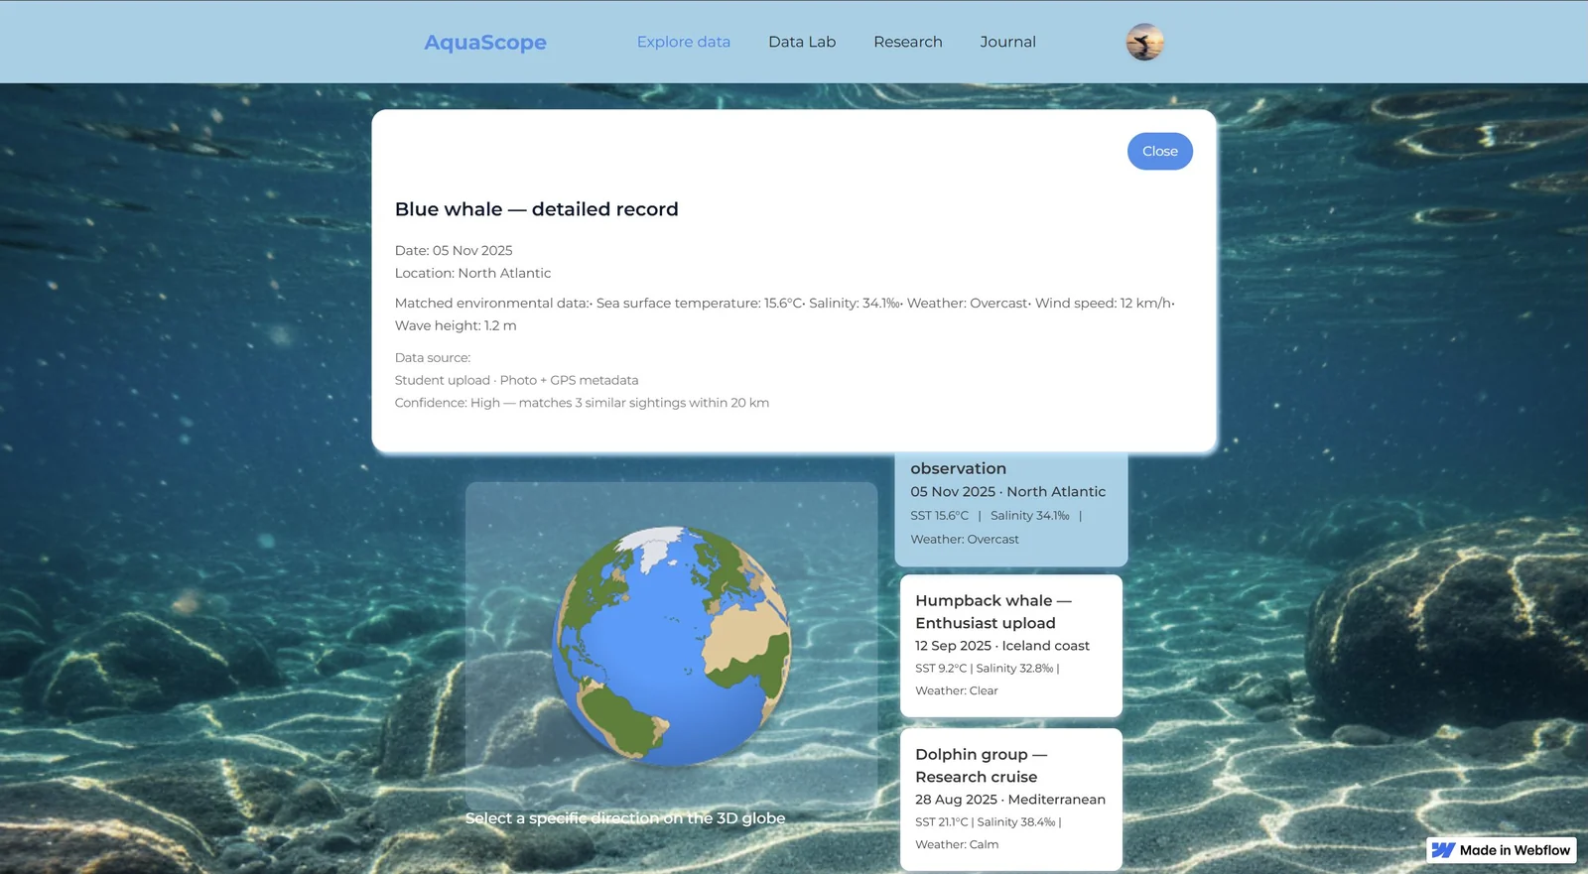Switch to Data Lab page
This screenshot has width=1588, height=874.
[802, 42]
